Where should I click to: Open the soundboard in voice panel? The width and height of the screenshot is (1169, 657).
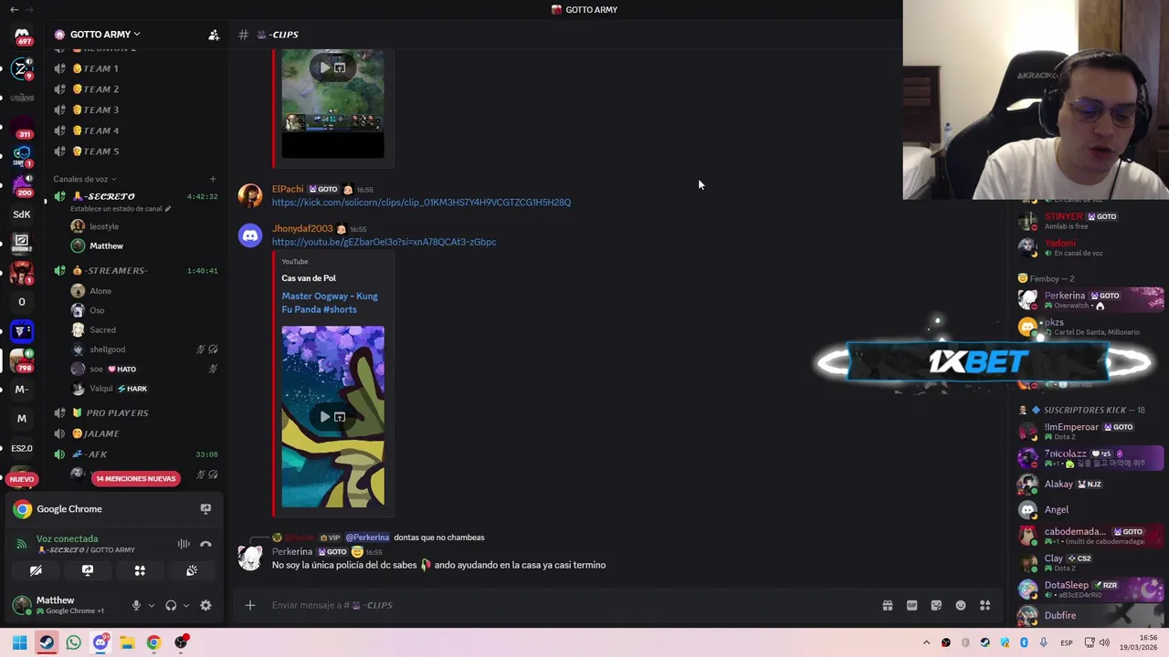point(192,570)
